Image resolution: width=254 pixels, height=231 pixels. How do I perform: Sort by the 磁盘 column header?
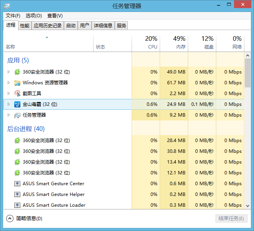(202, 44)
